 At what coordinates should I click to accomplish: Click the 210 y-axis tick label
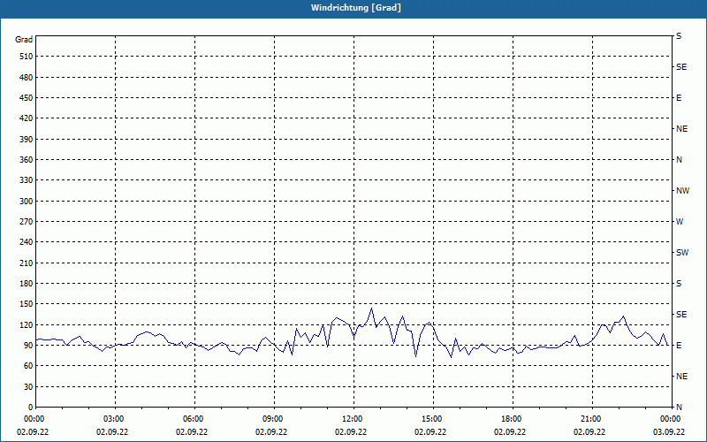27,263
